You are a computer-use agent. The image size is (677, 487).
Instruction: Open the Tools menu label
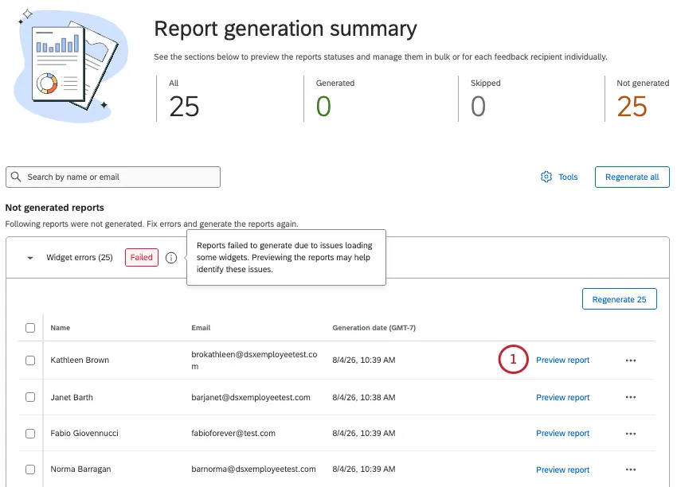568,177
